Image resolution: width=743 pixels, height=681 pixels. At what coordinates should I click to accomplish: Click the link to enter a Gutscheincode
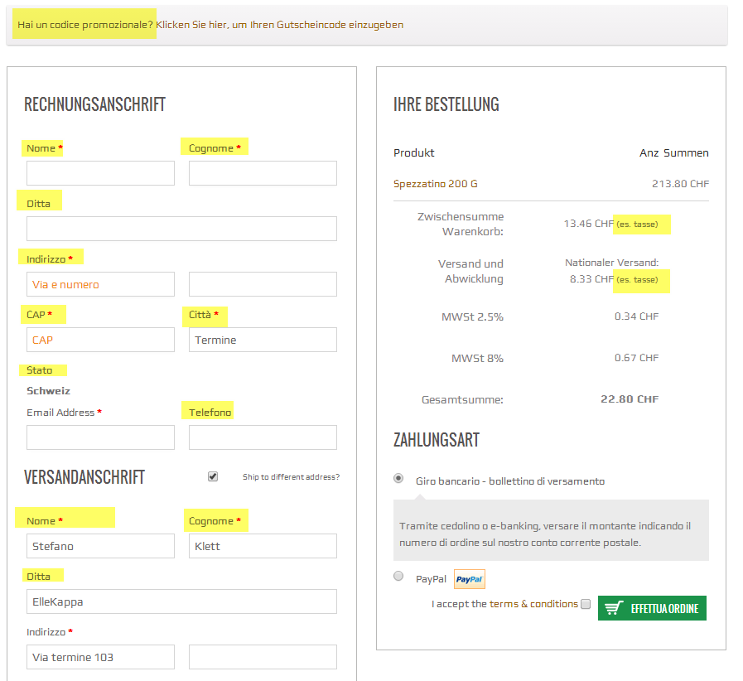(279, 25)
